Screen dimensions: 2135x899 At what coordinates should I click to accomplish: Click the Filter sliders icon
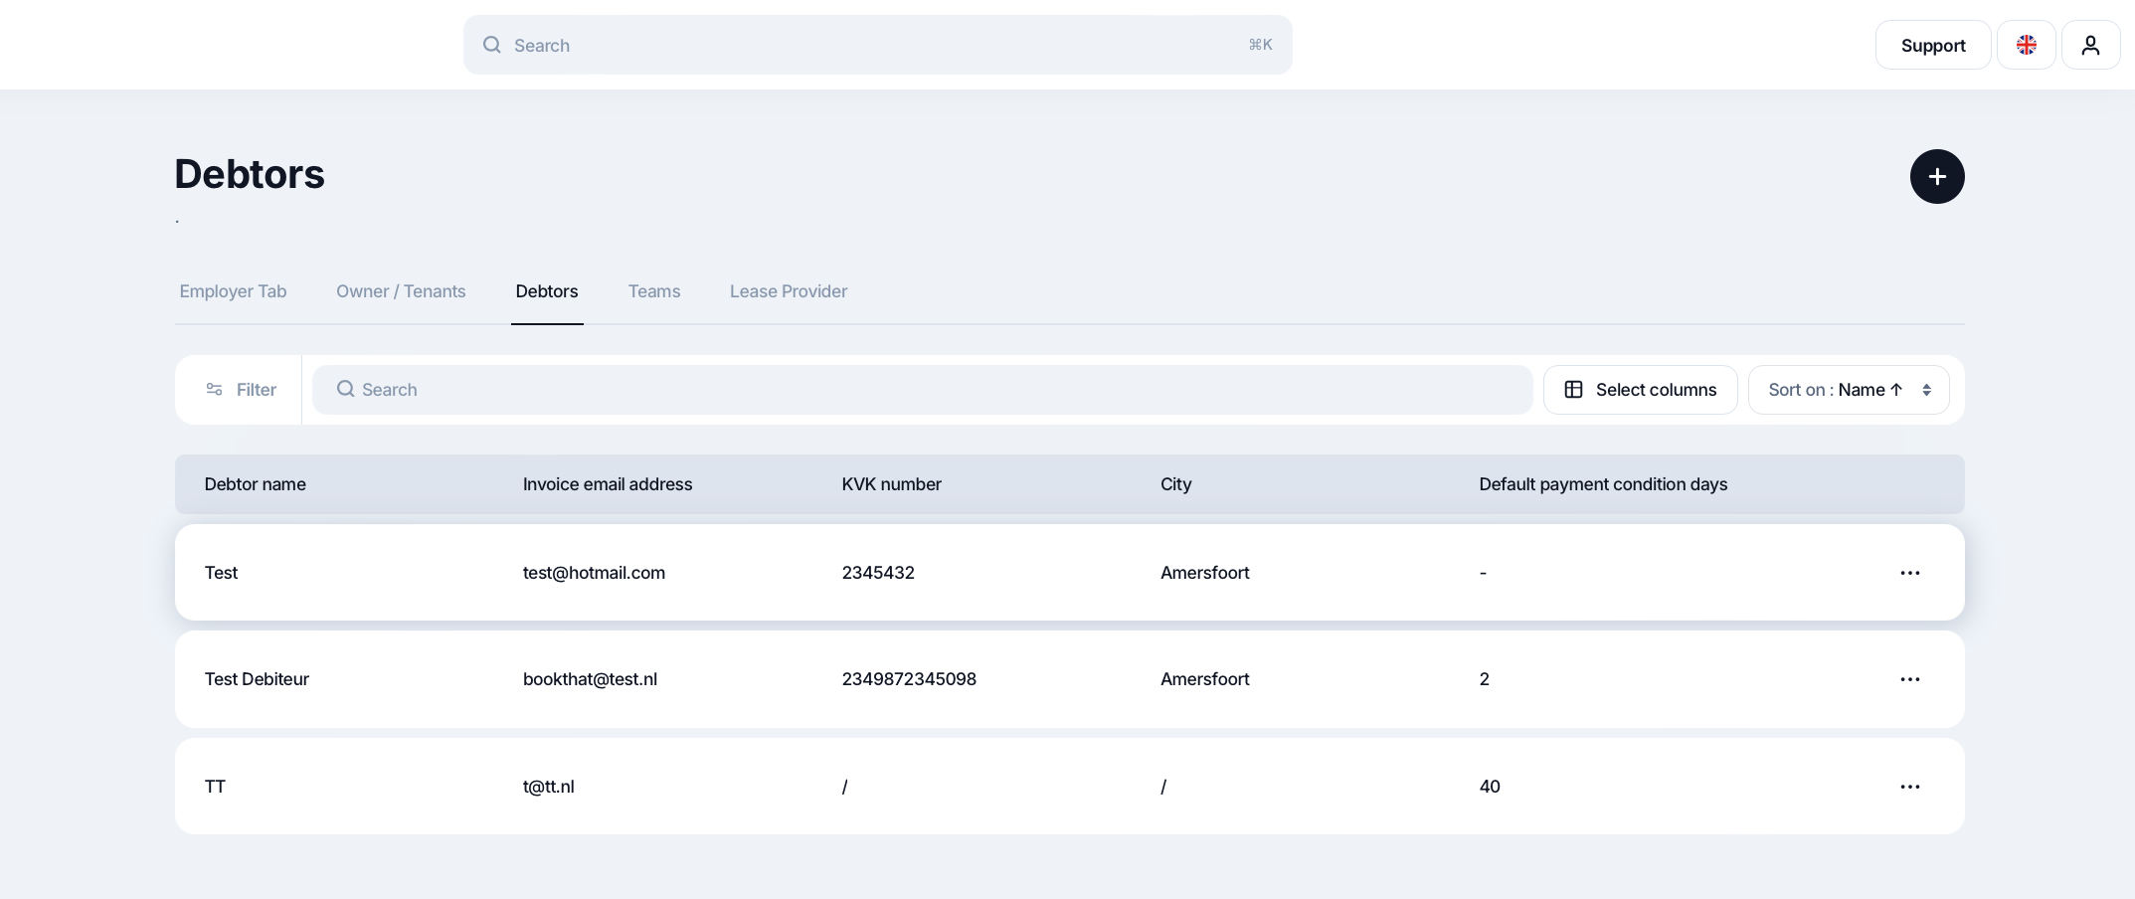click(214, 390)
